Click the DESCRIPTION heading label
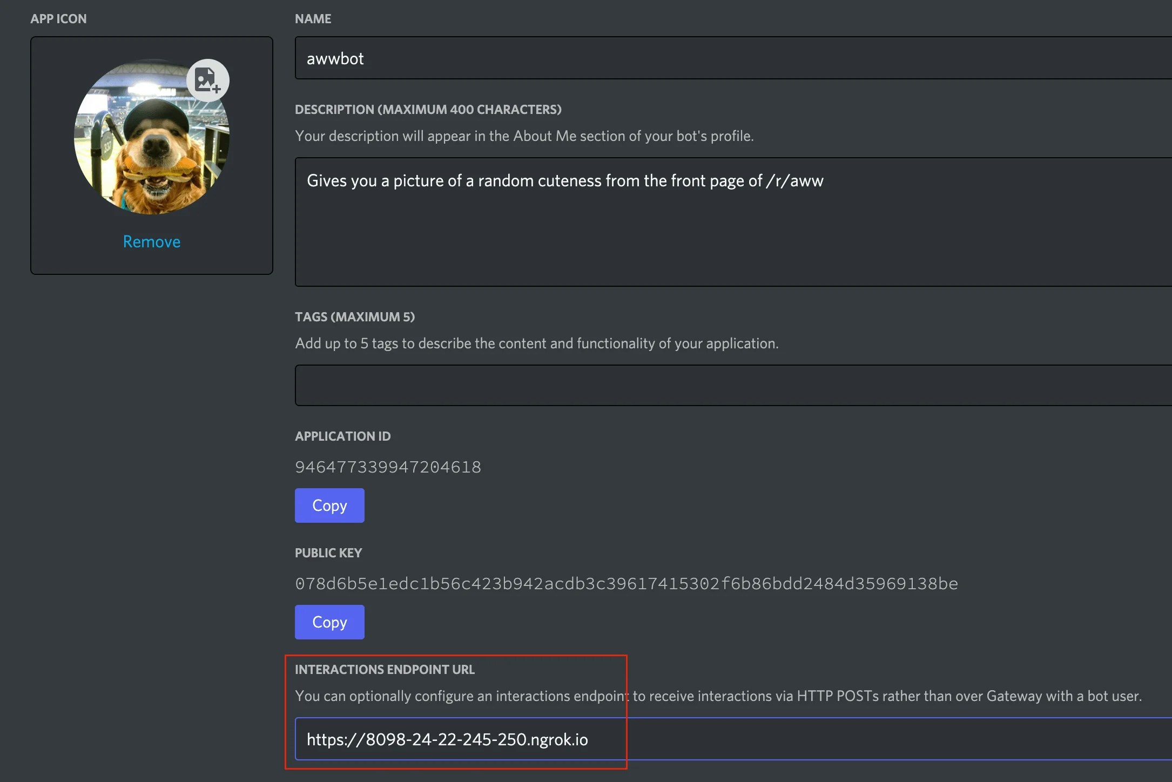1172x782 pixels. pos(428,109)
